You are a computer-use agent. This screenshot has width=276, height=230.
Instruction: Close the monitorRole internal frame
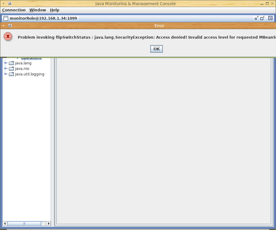coord(270,18)
